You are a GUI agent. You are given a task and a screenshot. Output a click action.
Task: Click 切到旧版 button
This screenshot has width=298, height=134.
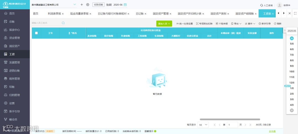[99, 5]
